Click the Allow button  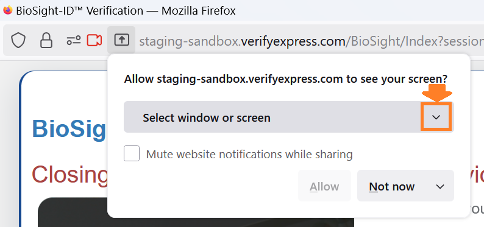coord(324,186)
